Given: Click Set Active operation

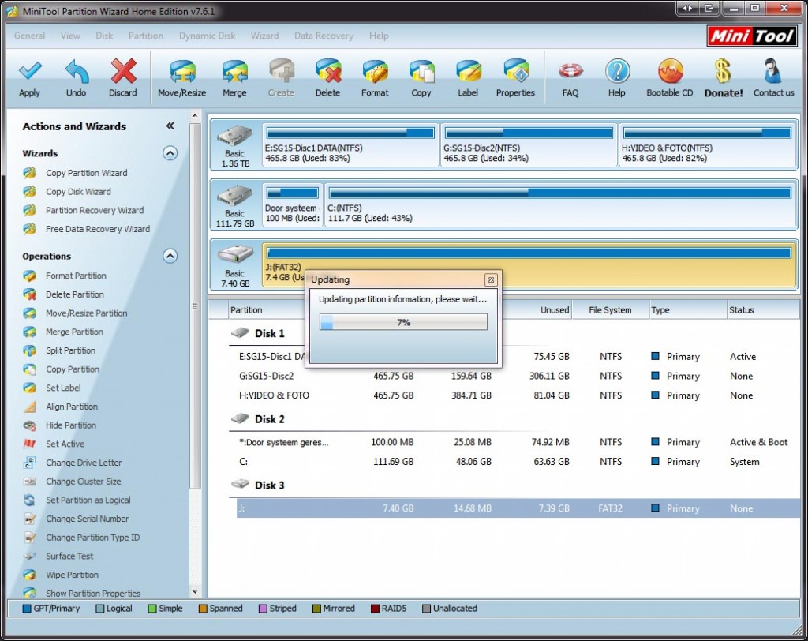Looking at the screenshot, I should (65, 444).
